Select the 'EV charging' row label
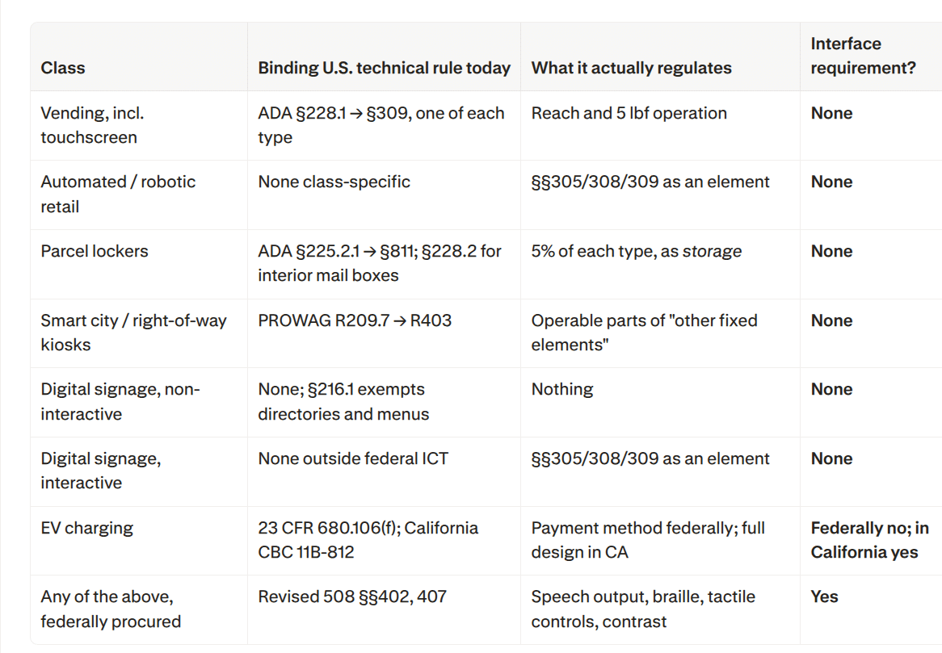The image size is (942, 653). [x=87, y=528]
